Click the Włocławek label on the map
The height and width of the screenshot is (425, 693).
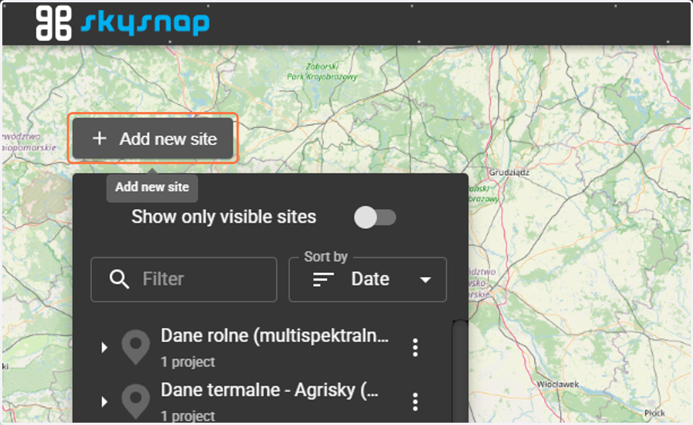pyautogui.click(x=558, y=383)
